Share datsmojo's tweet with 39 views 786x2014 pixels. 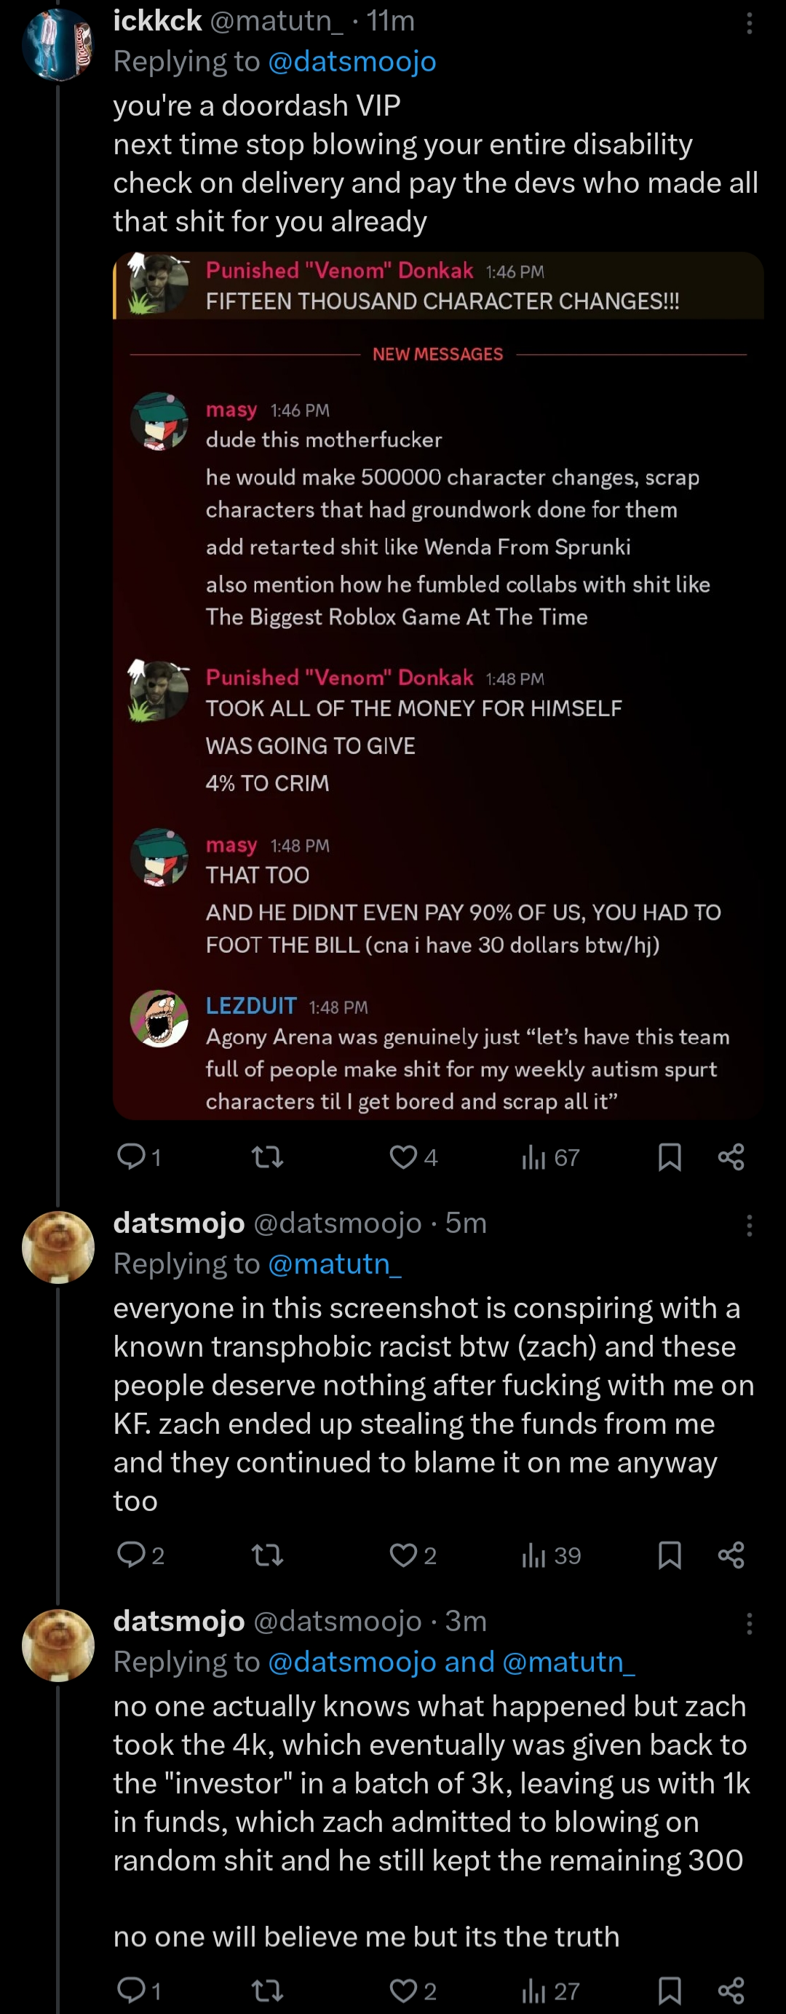click(731, 1554)
